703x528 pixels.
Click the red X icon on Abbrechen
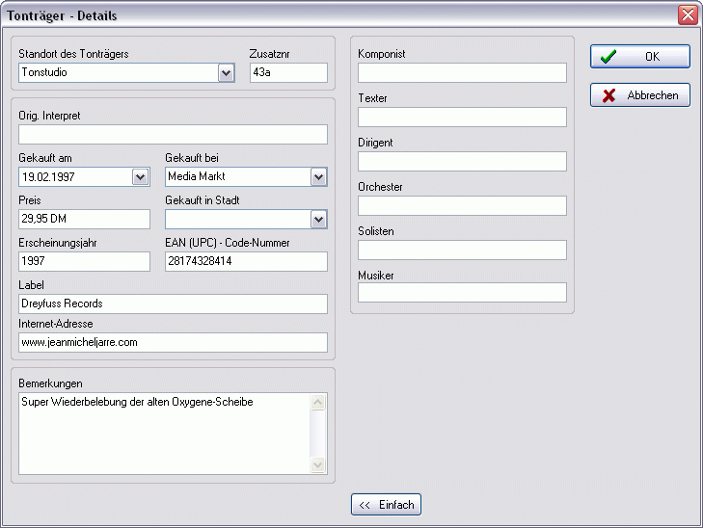coord(608,95)
